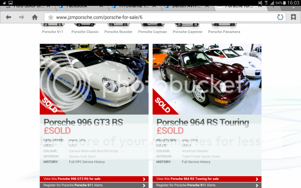Image resolution: width=301 pixels, height=188 pixels.
Task: Switch to the Facebook tab
Action: tap(77, 6)
